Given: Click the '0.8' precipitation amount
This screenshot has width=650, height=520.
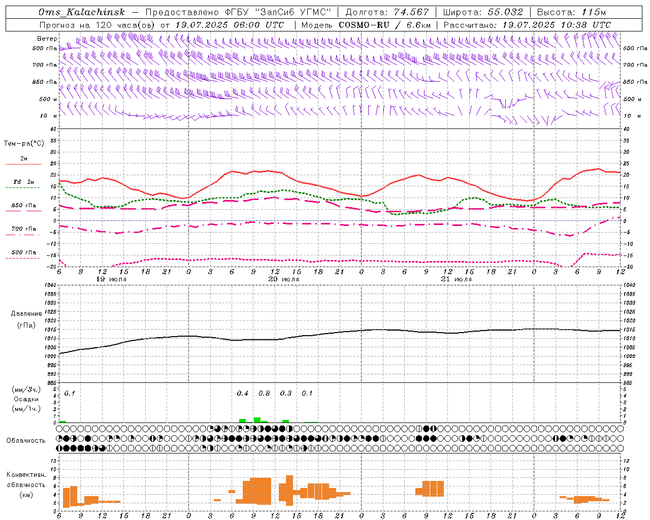Looking at the screenshot, I should tap(264, 394).
